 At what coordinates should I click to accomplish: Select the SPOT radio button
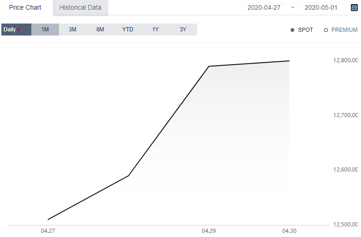coord(292,30)
